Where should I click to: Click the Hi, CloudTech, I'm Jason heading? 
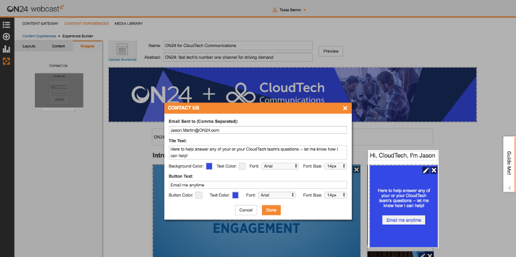point(403,156)
